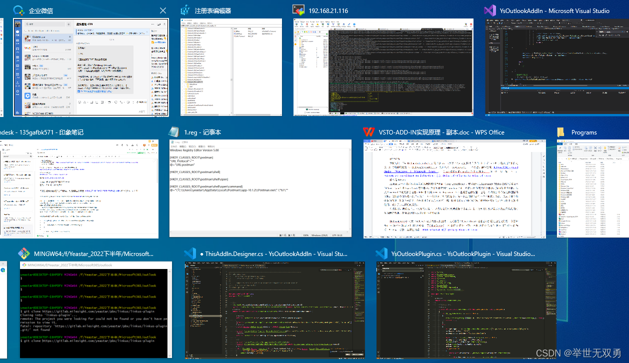Image resolution: width=629 pixels, height=363 pixels.
Task: Click the title 'VSTO-ADD-IN实现原理 - 副本.doc - WPS Office'
Action: point(441,132)
